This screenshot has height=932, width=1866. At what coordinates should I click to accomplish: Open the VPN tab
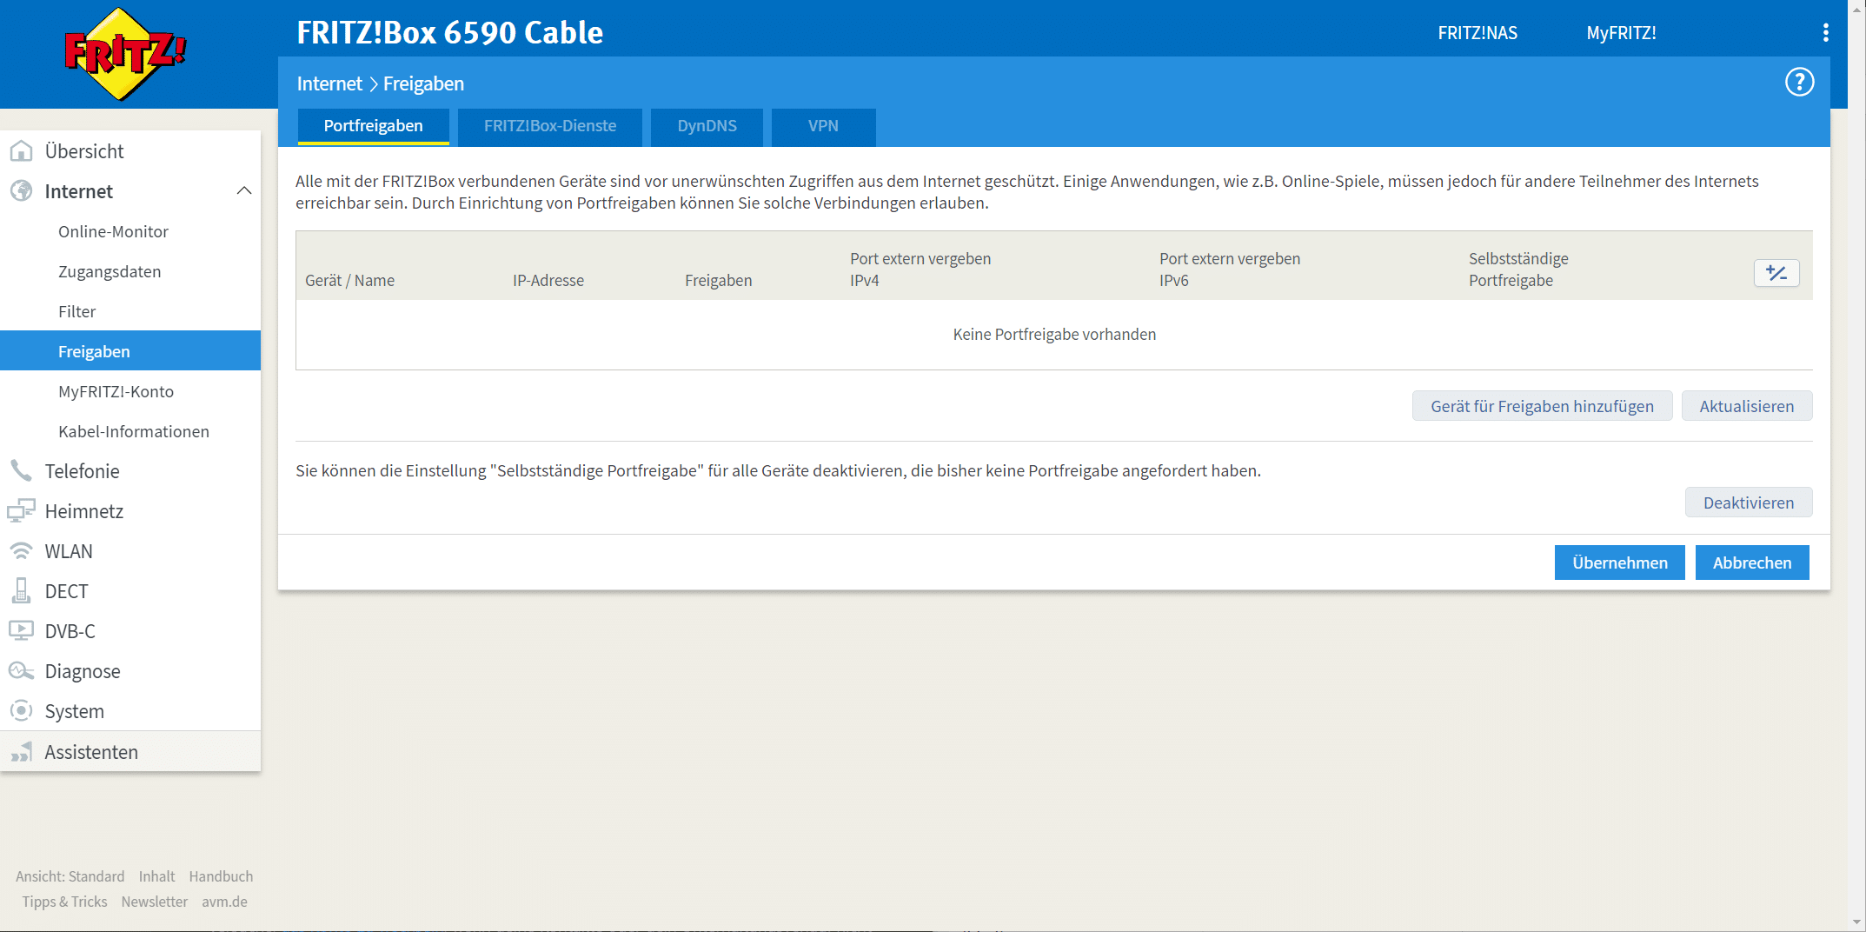[822, 126]
